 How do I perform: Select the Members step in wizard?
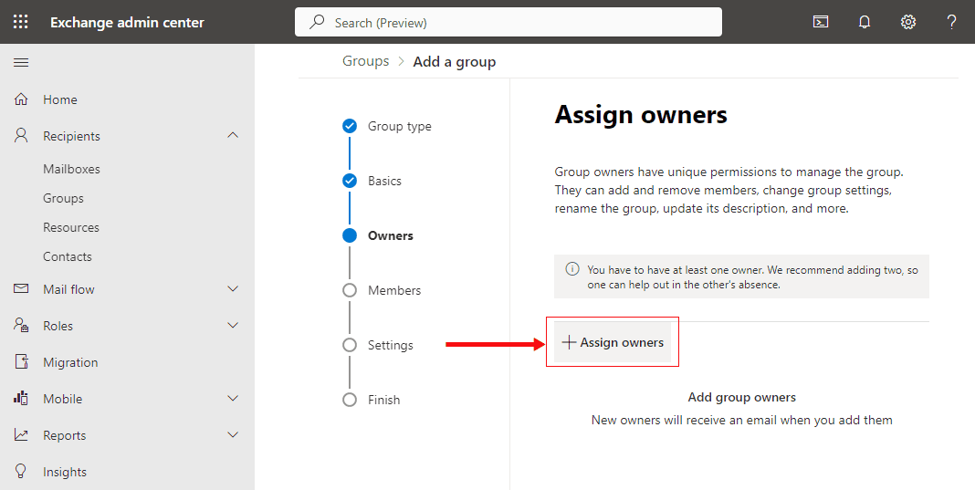(x=393, y=290)
